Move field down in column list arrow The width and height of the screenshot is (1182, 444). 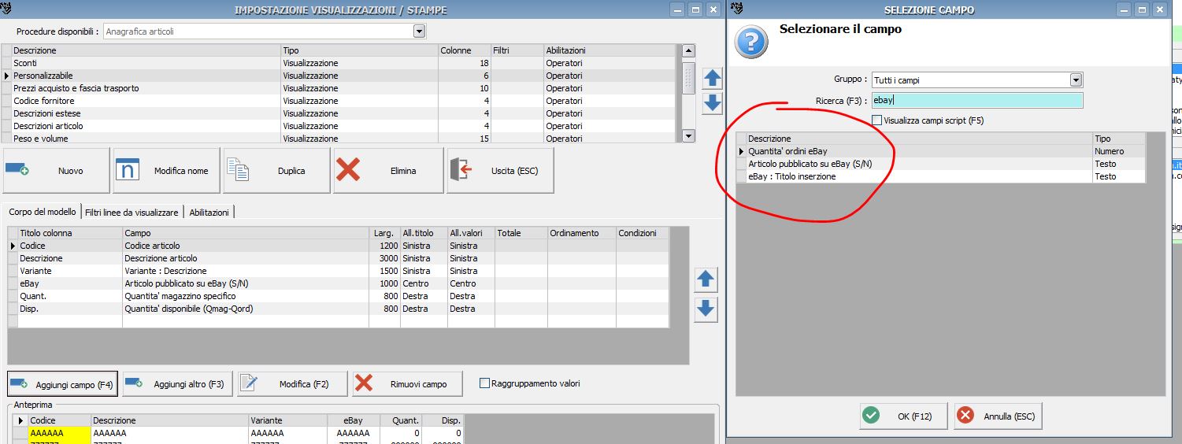[x=706, y=309]
